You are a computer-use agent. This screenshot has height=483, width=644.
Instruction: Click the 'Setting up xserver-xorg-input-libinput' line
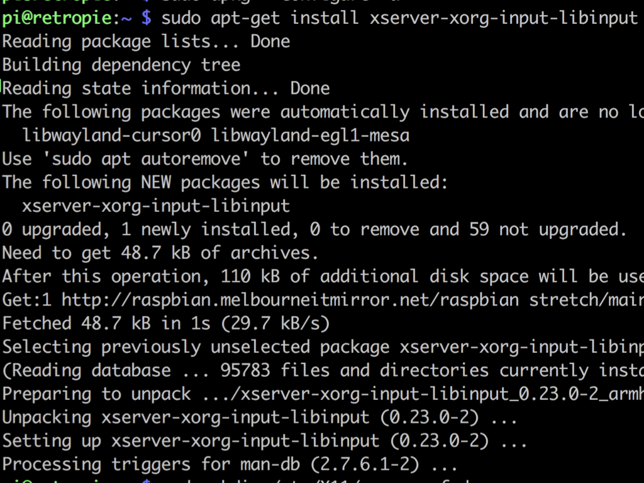coord(265,441)
